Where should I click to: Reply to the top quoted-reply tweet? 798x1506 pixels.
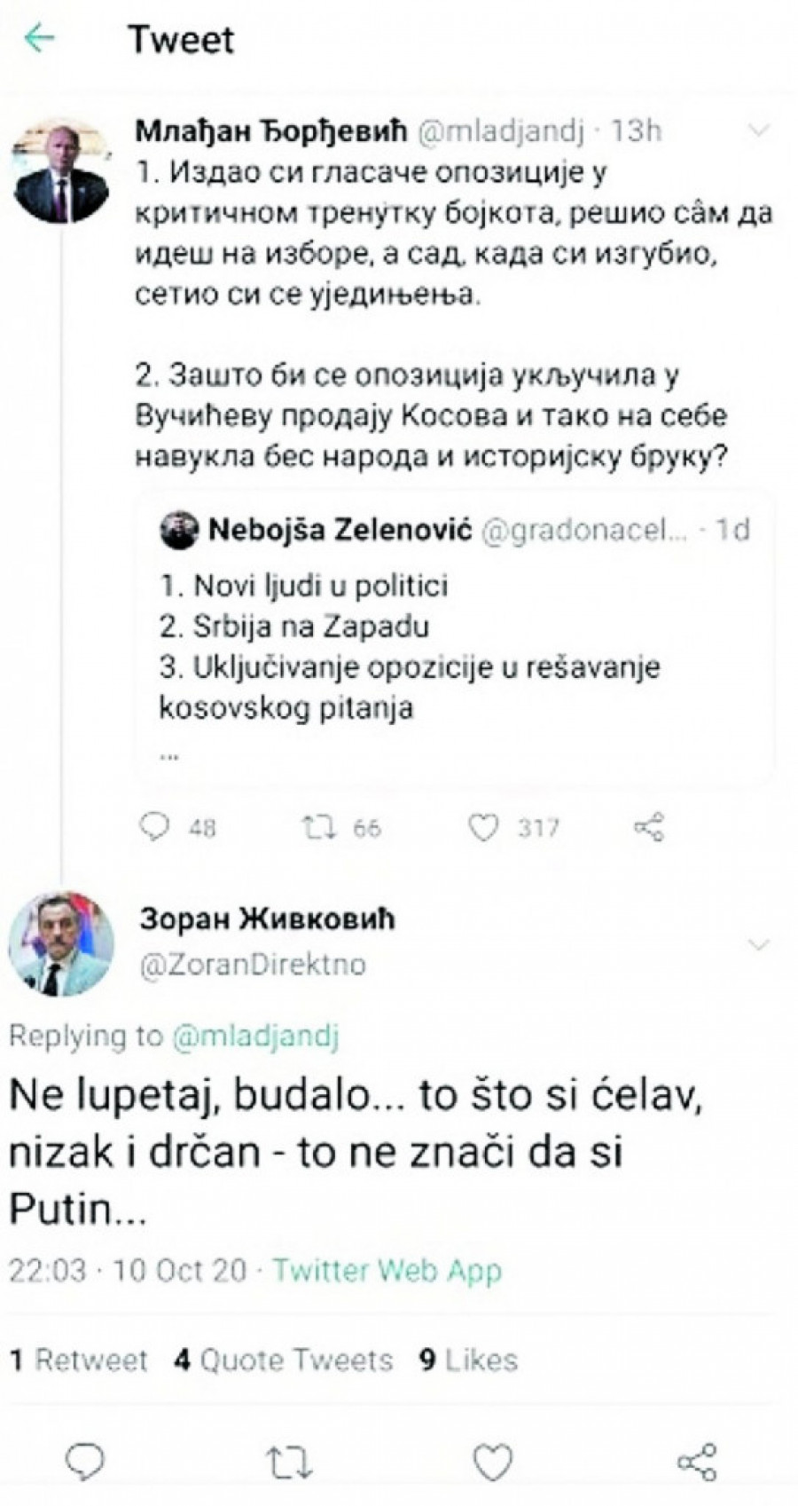[154, 827]
